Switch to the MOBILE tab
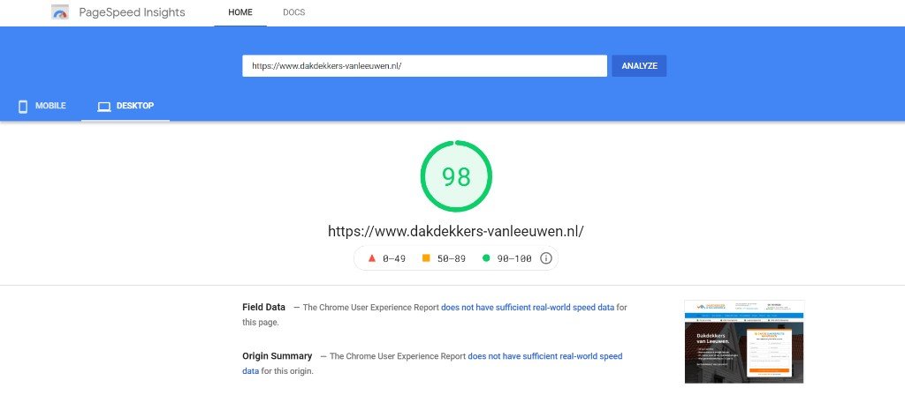 tap(42, 106)
